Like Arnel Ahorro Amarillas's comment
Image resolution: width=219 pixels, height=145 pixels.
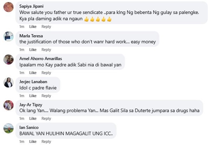coord(33,73)
